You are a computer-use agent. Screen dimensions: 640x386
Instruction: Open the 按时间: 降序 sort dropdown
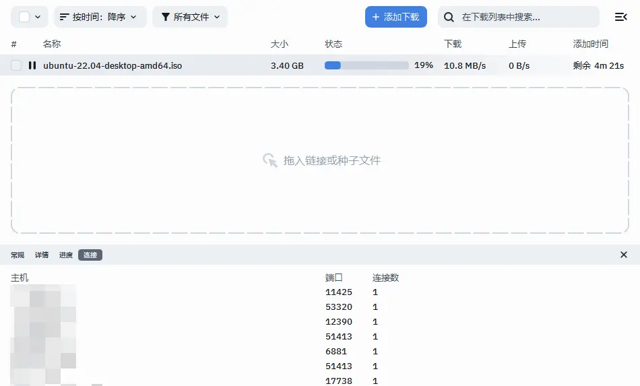coord(100,17)
